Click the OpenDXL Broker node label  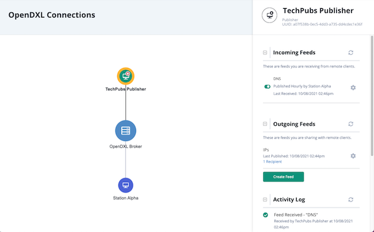click(x=126, y=147)
